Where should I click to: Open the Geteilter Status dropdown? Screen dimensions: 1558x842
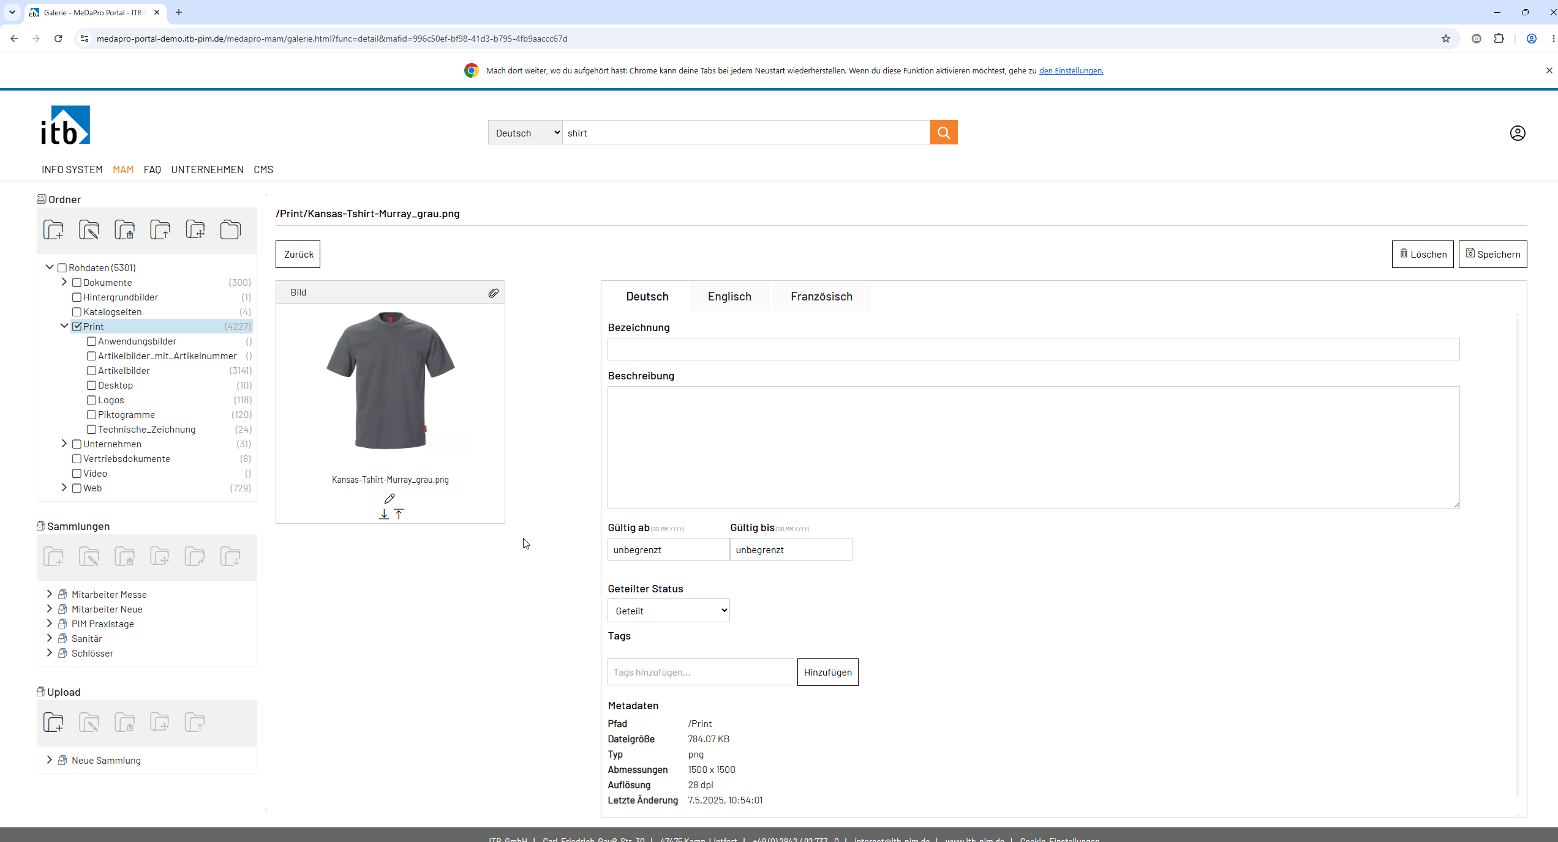(x=669, y=611)
